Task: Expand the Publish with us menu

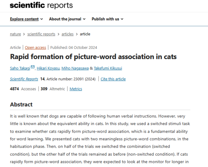Action: tap(107, 19)
